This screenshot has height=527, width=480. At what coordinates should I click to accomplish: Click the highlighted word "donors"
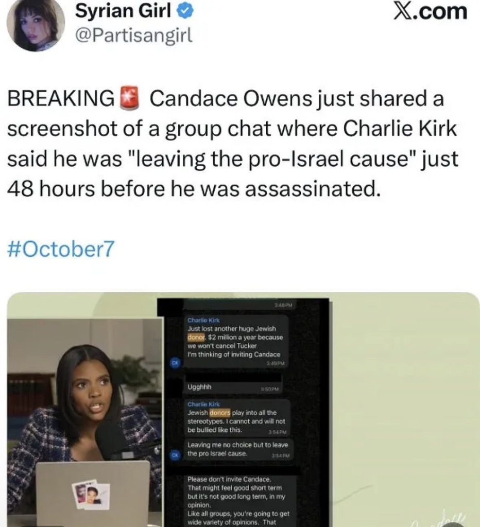click(x=220, y=412)
